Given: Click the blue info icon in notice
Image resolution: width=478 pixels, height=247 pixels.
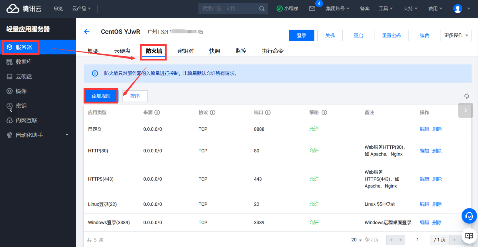Looking at the screenshot, I should pos(95,73).
